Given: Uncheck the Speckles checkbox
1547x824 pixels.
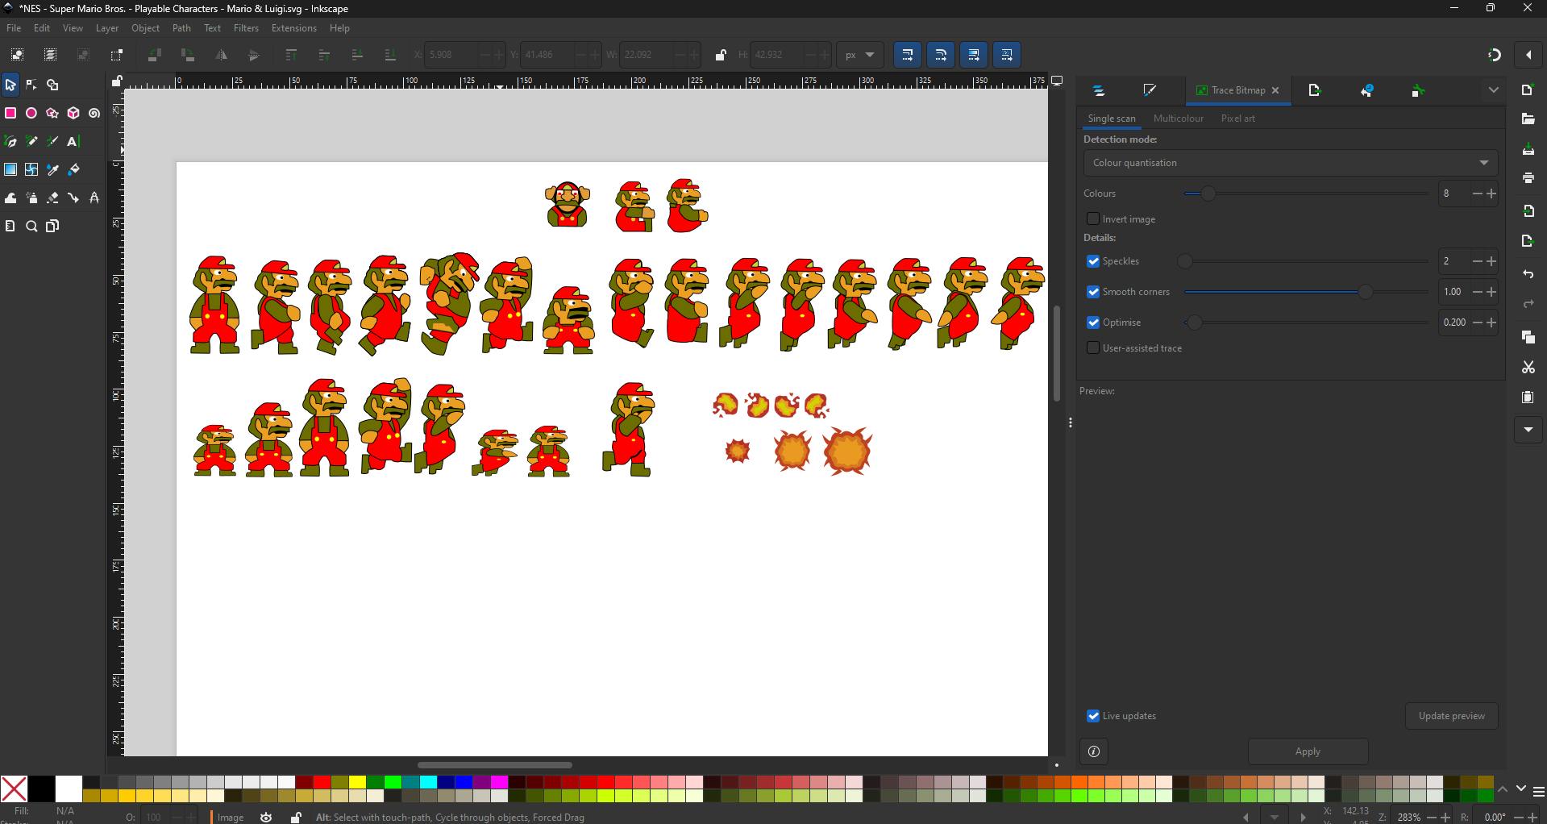Looking at the screenshot, I should tap(1093, 261).
